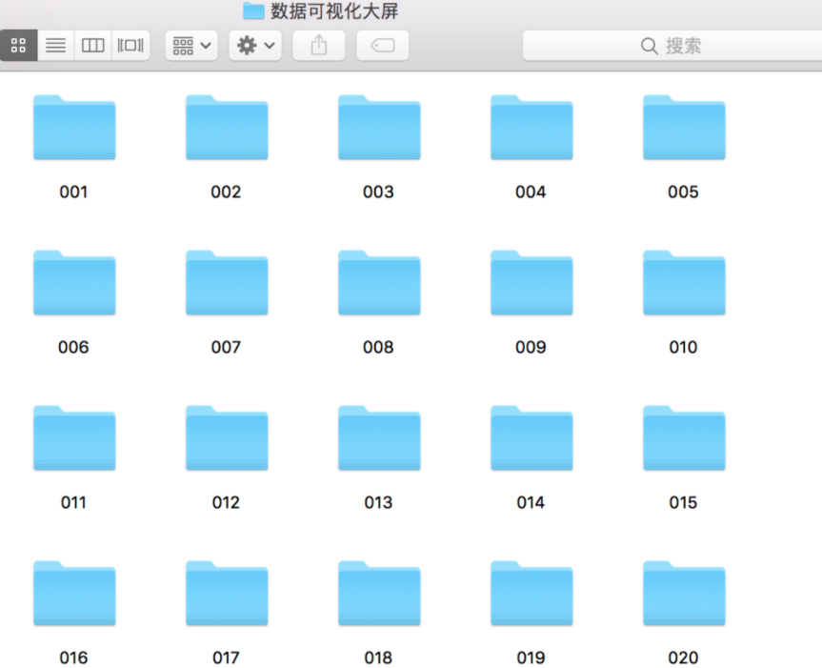Select the folder labeled 014

coord(531,438)
